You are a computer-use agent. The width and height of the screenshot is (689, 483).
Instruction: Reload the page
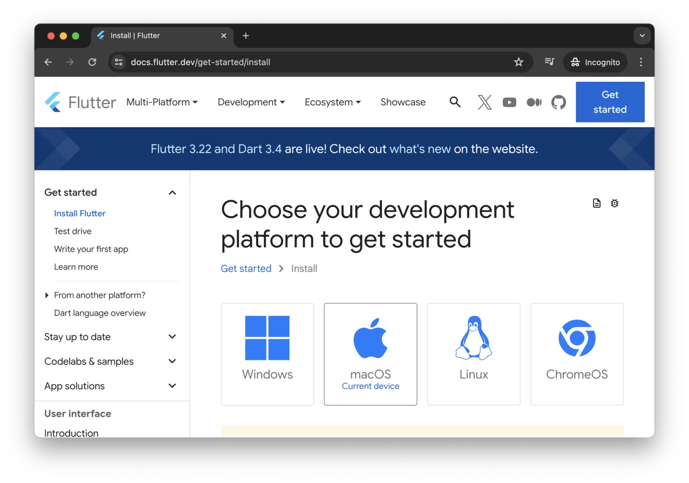pos(92,62)
